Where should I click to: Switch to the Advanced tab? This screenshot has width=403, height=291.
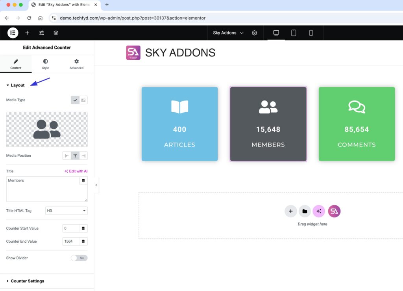click(76, 64)
